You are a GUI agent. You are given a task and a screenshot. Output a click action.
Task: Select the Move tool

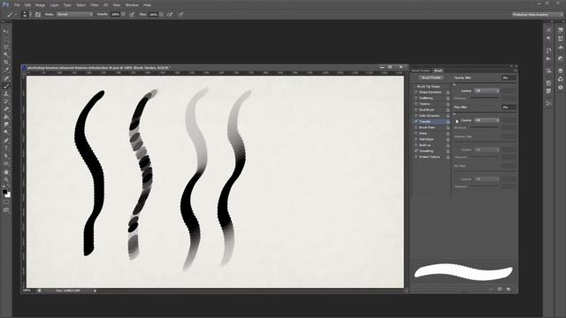point(6,32)
